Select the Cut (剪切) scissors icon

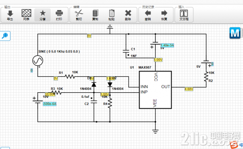click(79, 13)
